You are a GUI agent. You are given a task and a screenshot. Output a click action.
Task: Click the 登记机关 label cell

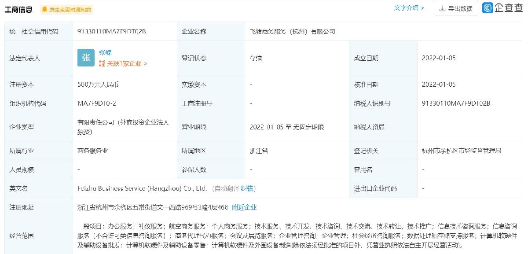point(383,151)
